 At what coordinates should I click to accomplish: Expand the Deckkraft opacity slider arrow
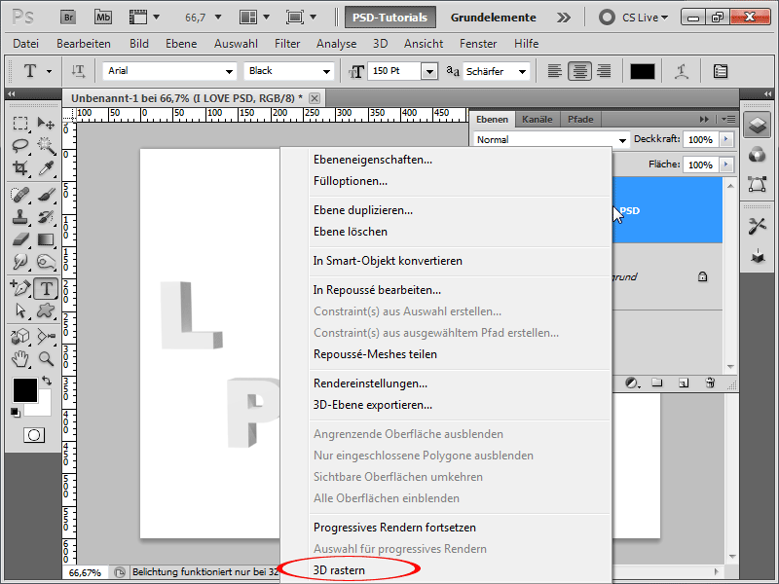[725, 139]
